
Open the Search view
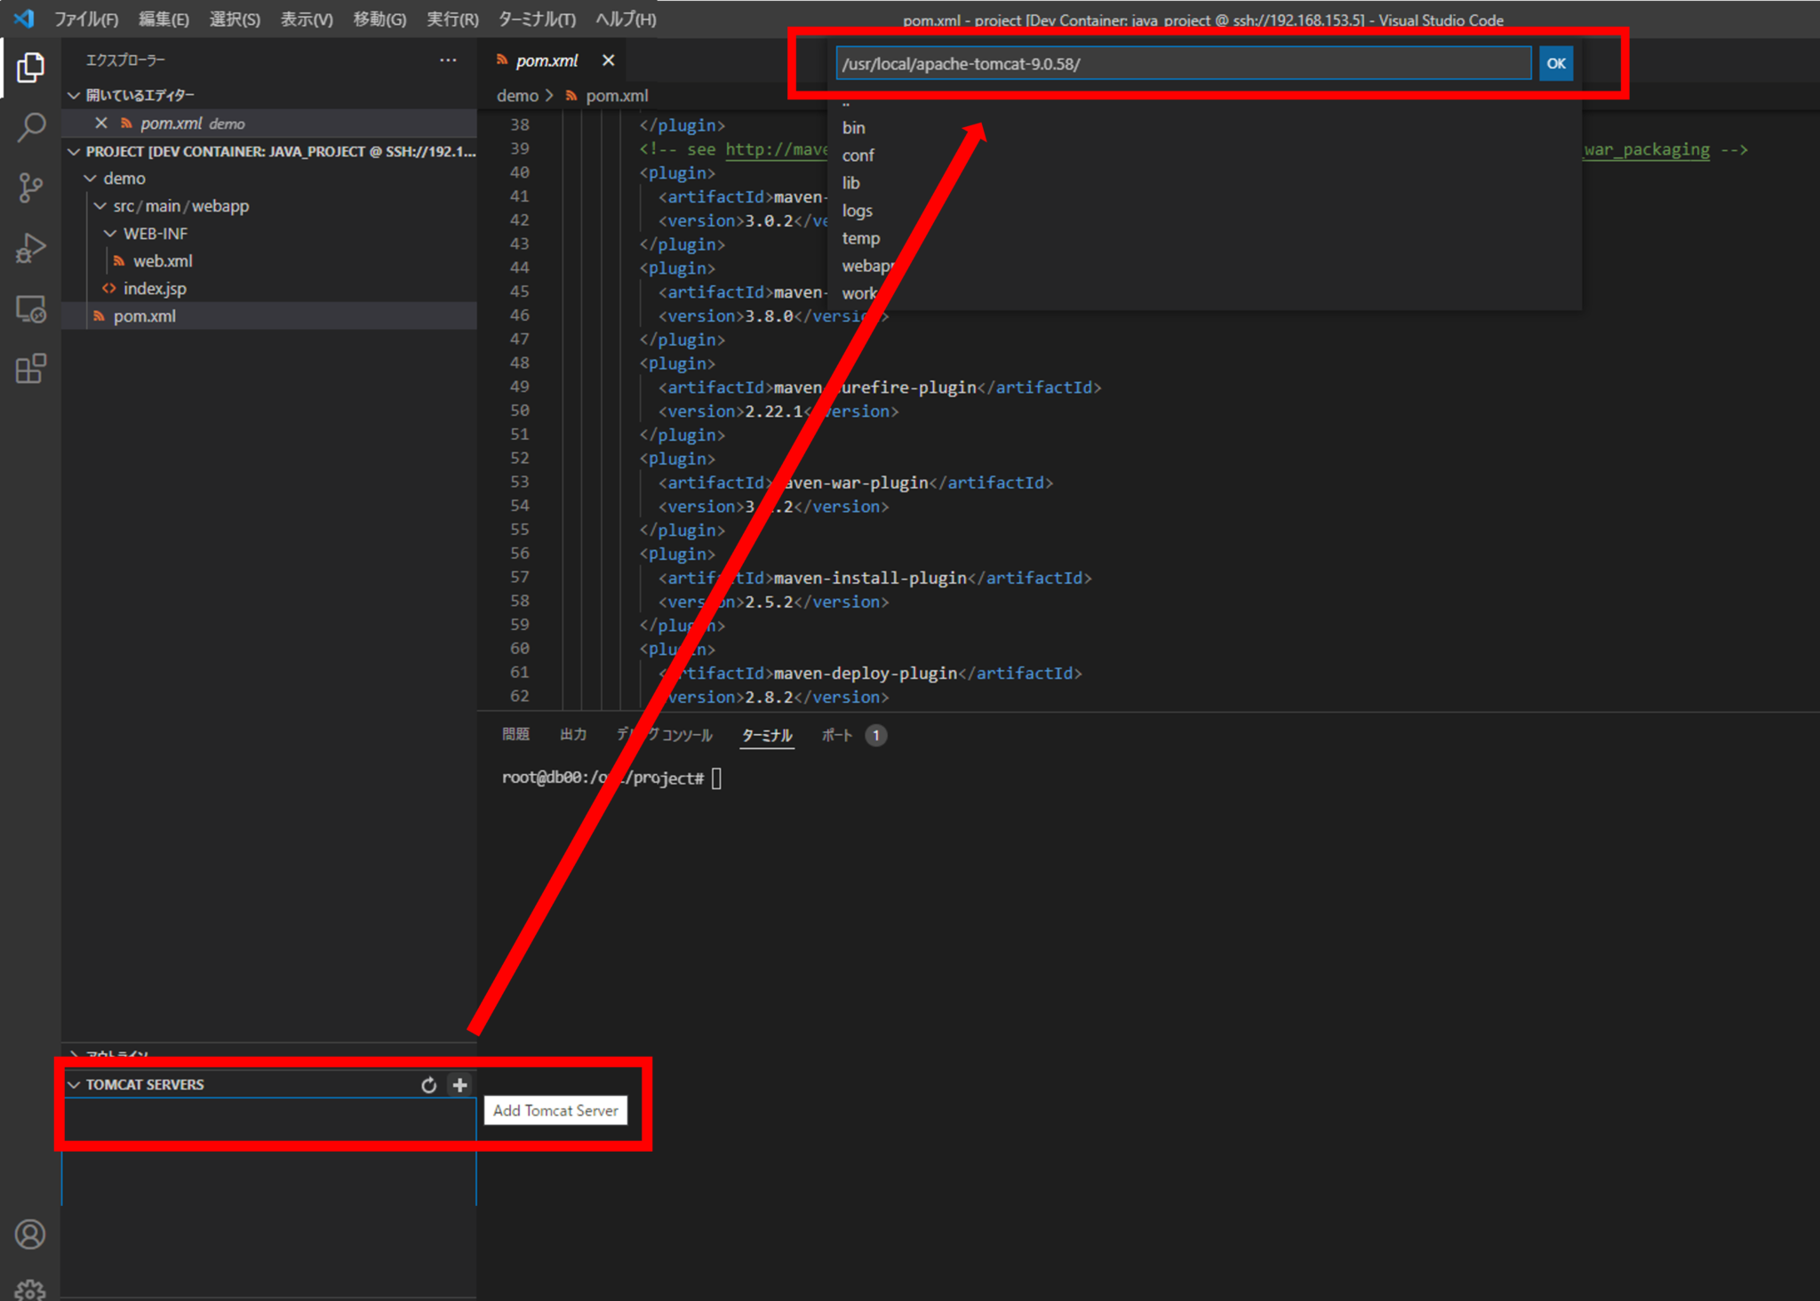[31, 128]
